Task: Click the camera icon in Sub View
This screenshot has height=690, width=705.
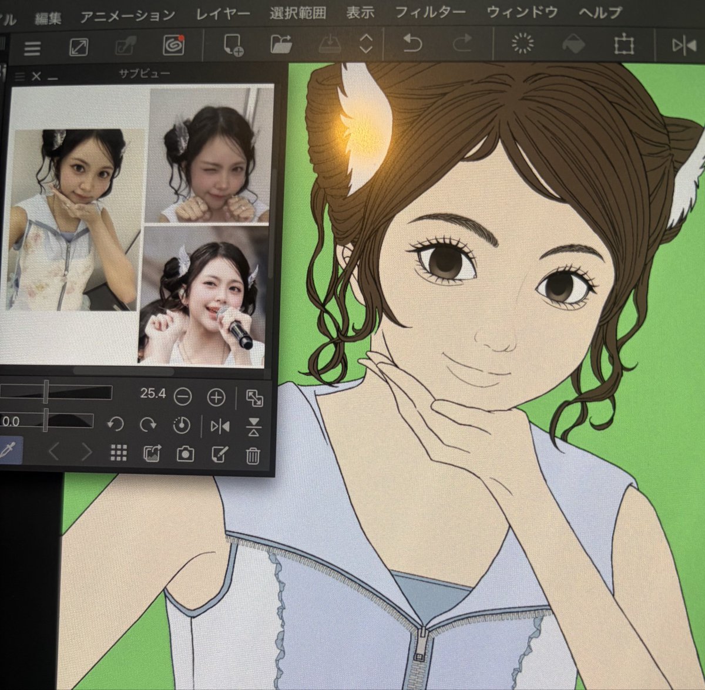Action: (x=186, y=454)
